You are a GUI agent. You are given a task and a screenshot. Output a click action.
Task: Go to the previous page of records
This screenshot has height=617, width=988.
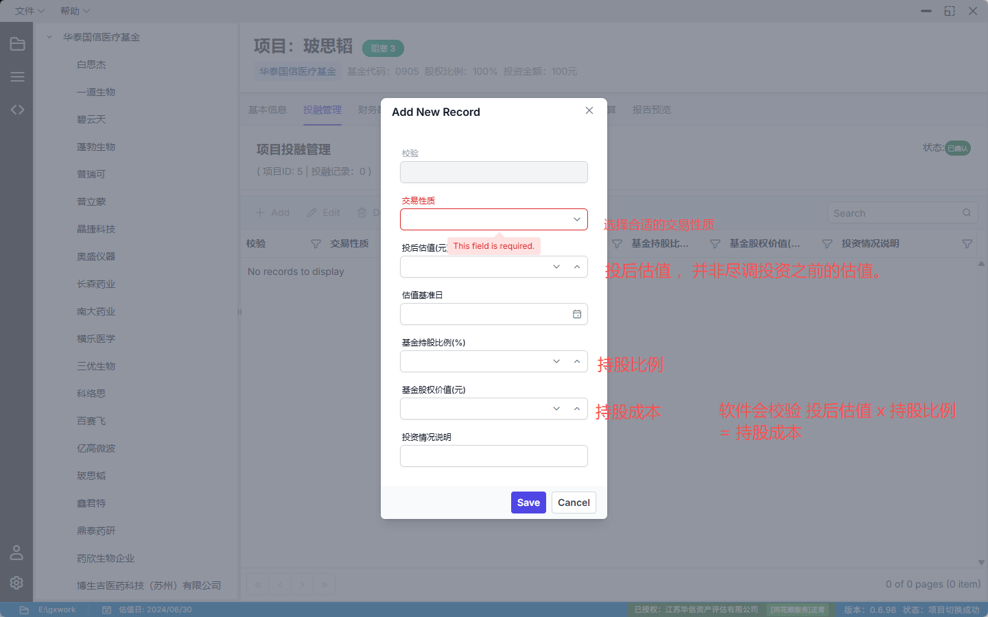[x=280, y=584]
